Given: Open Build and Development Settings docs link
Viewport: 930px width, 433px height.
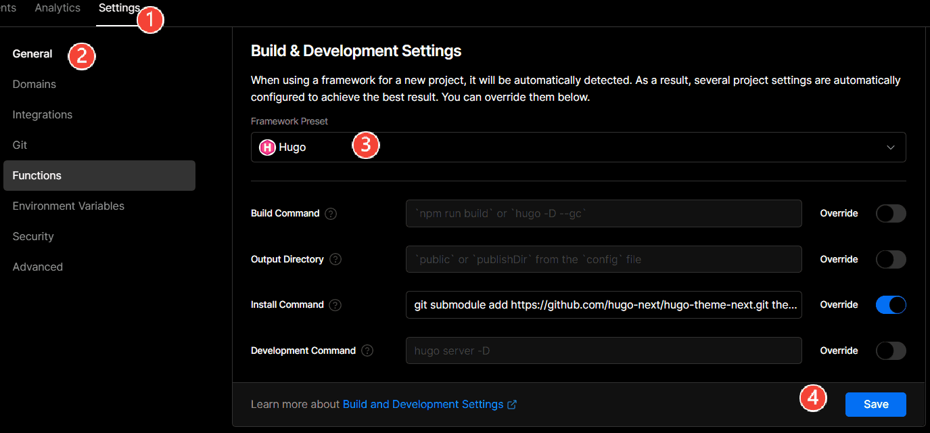Looking at the screenshot, I should (x=423, y=405).
